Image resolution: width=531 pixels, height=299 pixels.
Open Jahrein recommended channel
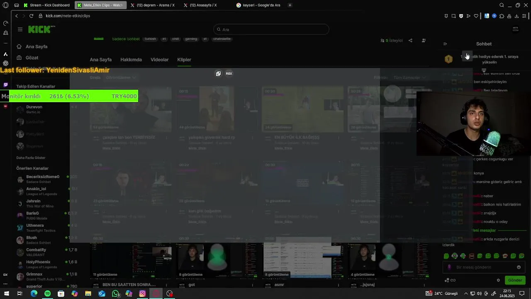click(x=46, y=203)
